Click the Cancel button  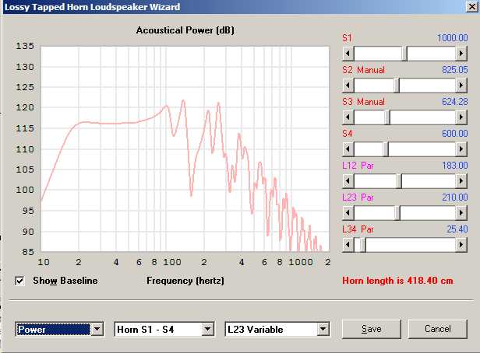(437, 329)
